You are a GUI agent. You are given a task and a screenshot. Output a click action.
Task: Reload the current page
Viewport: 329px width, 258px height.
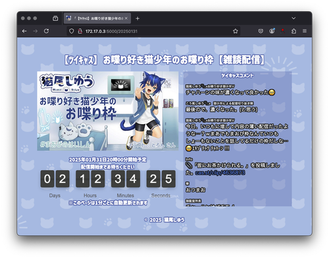[46, 31]
